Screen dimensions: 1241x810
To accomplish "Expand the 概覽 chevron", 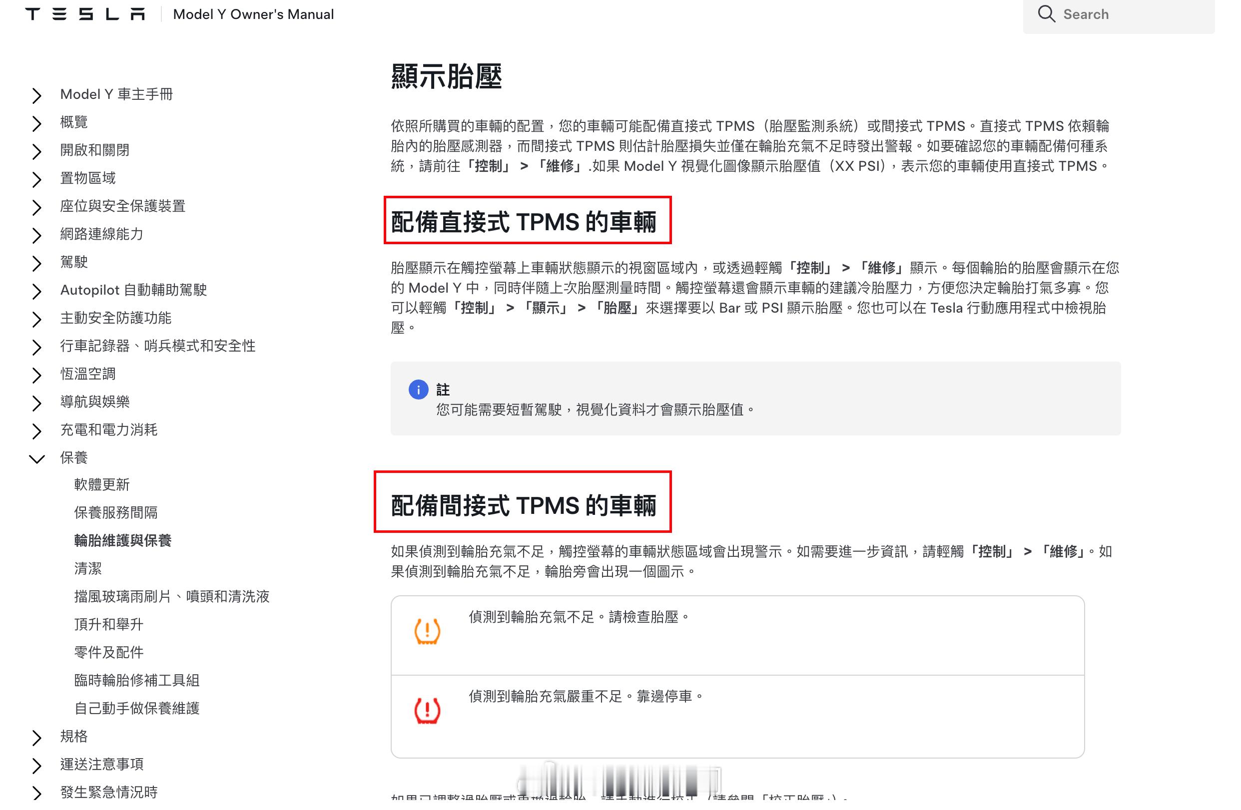I will click(x=36, y=123).
